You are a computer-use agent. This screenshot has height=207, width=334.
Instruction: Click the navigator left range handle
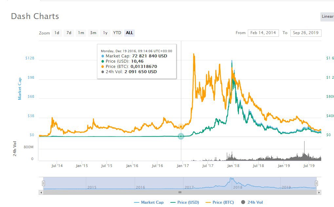coord(44,183)
